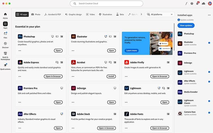Click the Adobe Firefly card icon
The height and width of the screenshot is (133, 213).
[x=127, y=62]
